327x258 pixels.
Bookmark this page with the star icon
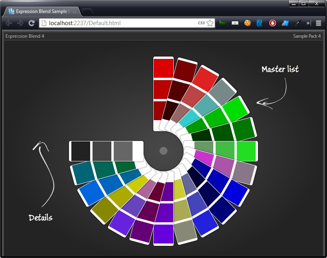[x=210, y=23]
